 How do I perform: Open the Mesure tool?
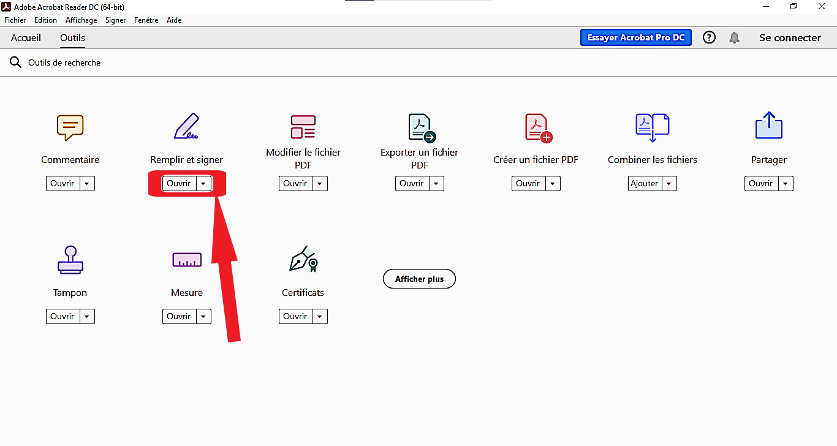pyautogui.click(x=179, y=316)
